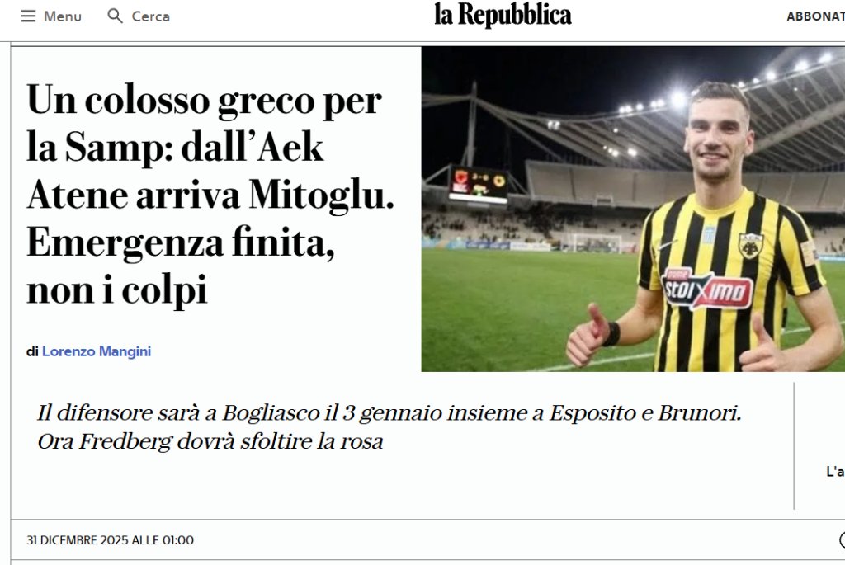Screen dimensions: 845x565
Task: Open author Lorenzo Mangini's page
Action: [97, 351]
